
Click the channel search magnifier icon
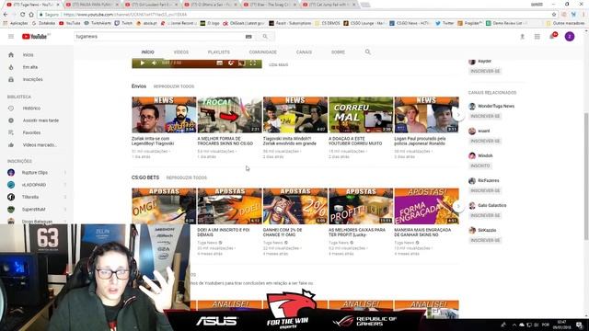click(368, 51)
